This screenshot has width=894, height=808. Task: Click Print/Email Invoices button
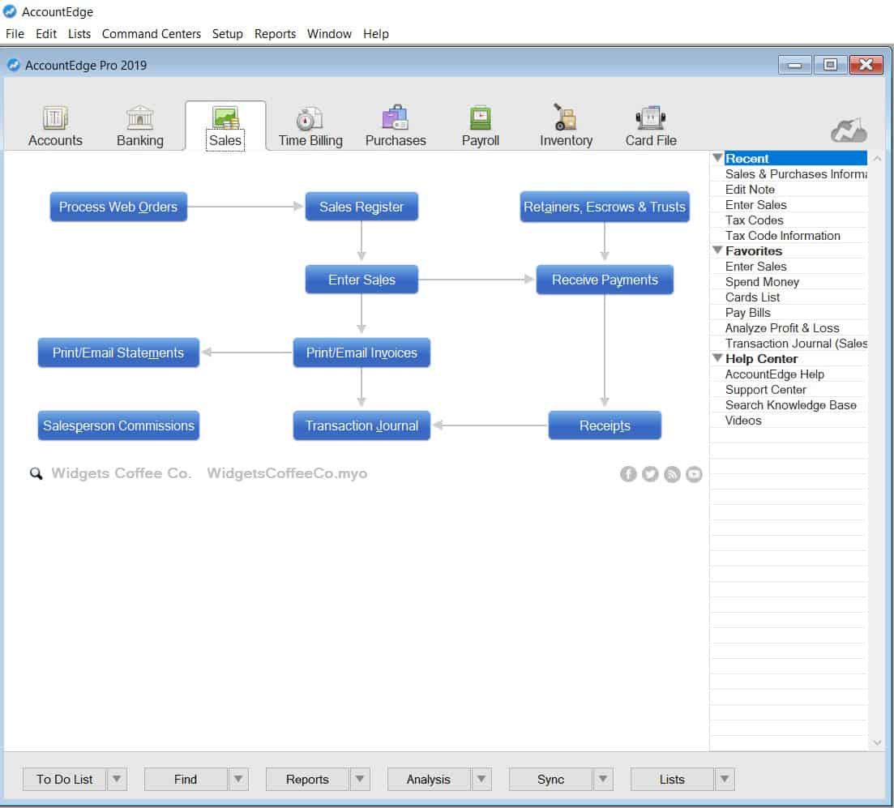tap(361, 353)
